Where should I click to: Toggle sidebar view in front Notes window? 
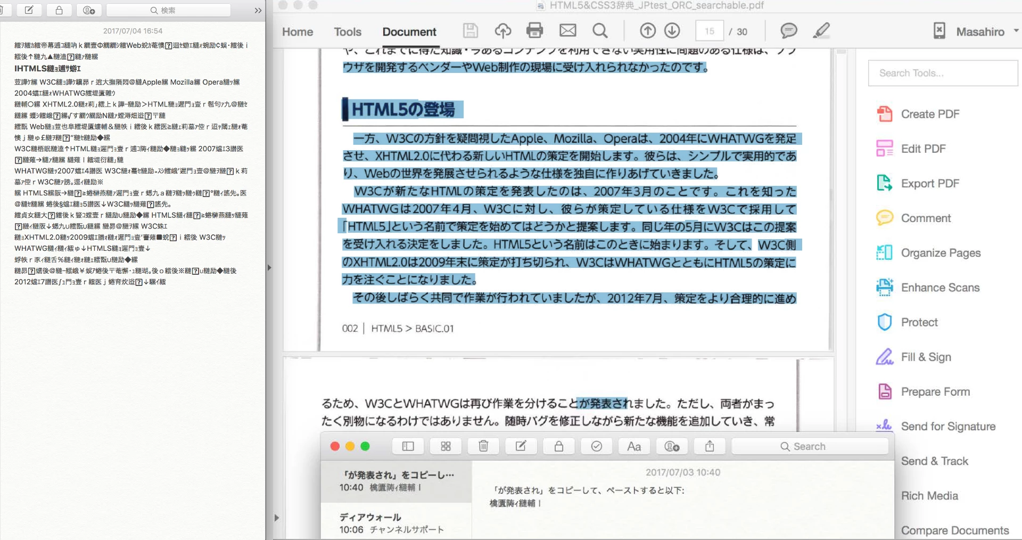[408, 446]
